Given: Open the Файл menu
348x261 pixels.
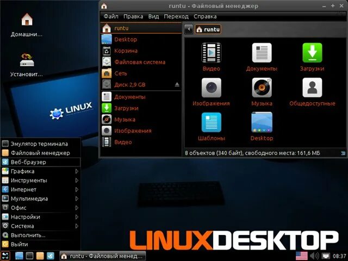Looking at the screenshot, I should 111,16.
